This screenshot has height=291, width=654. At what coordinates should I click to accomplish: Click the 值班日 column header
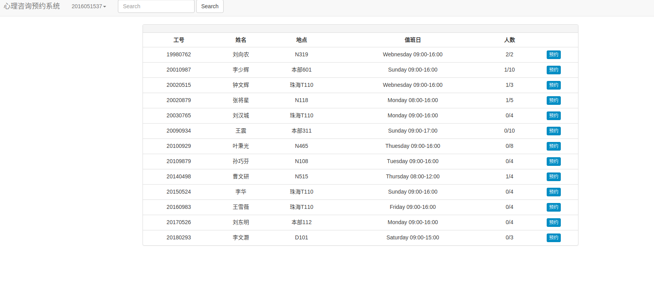(x=413, y=40)
